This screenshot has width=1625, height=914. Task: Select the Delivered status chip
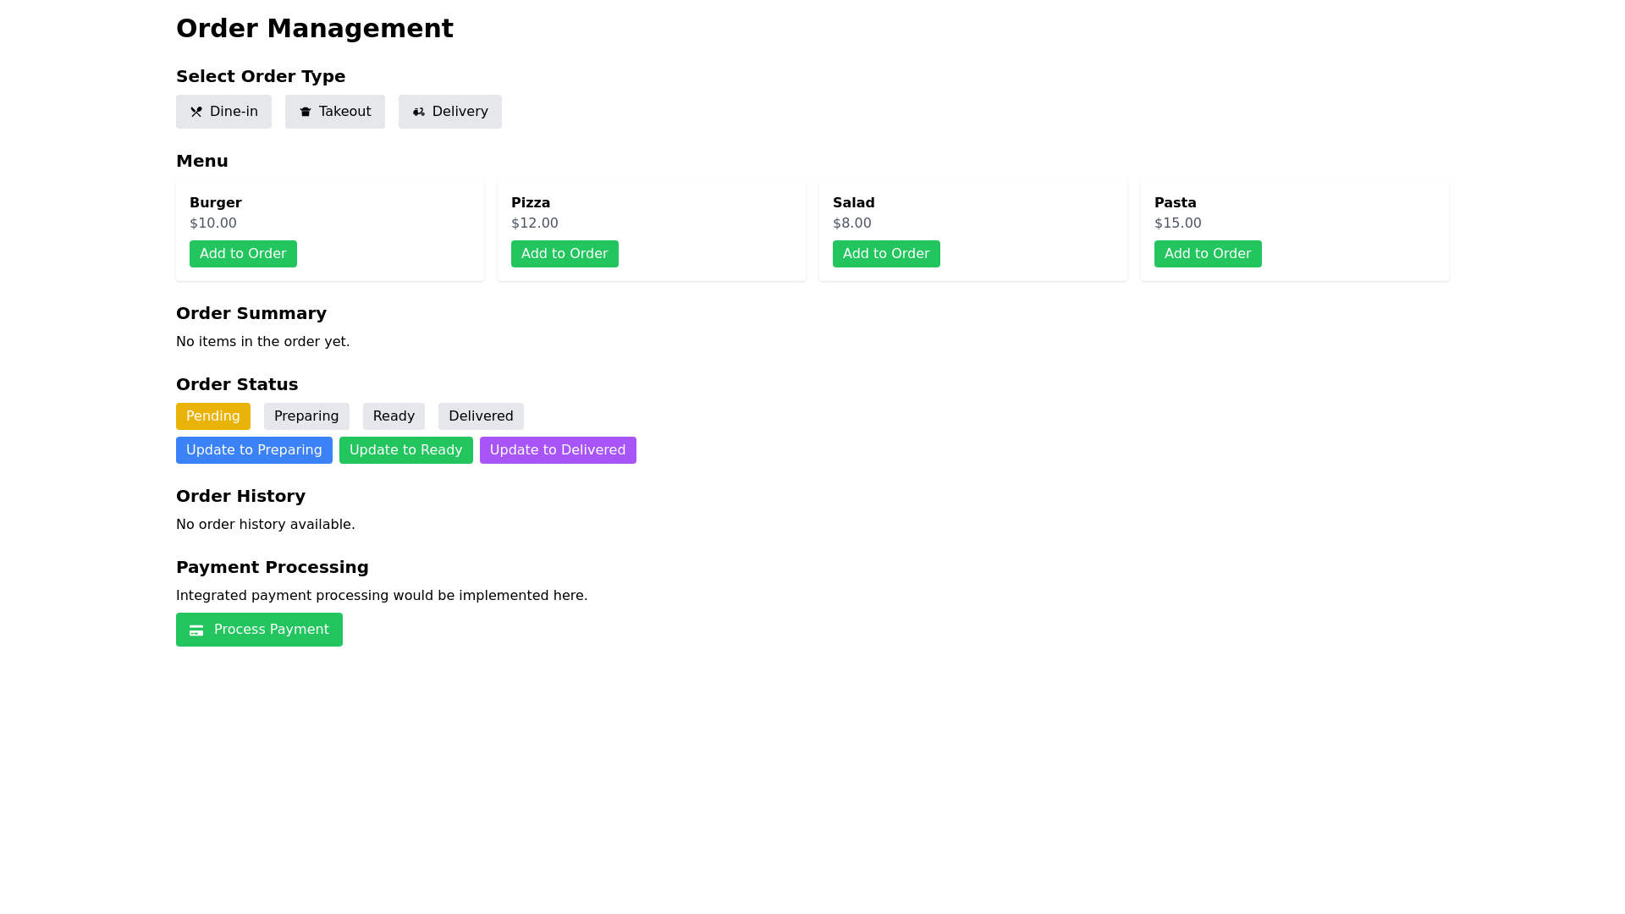click(x=480, y=416)
